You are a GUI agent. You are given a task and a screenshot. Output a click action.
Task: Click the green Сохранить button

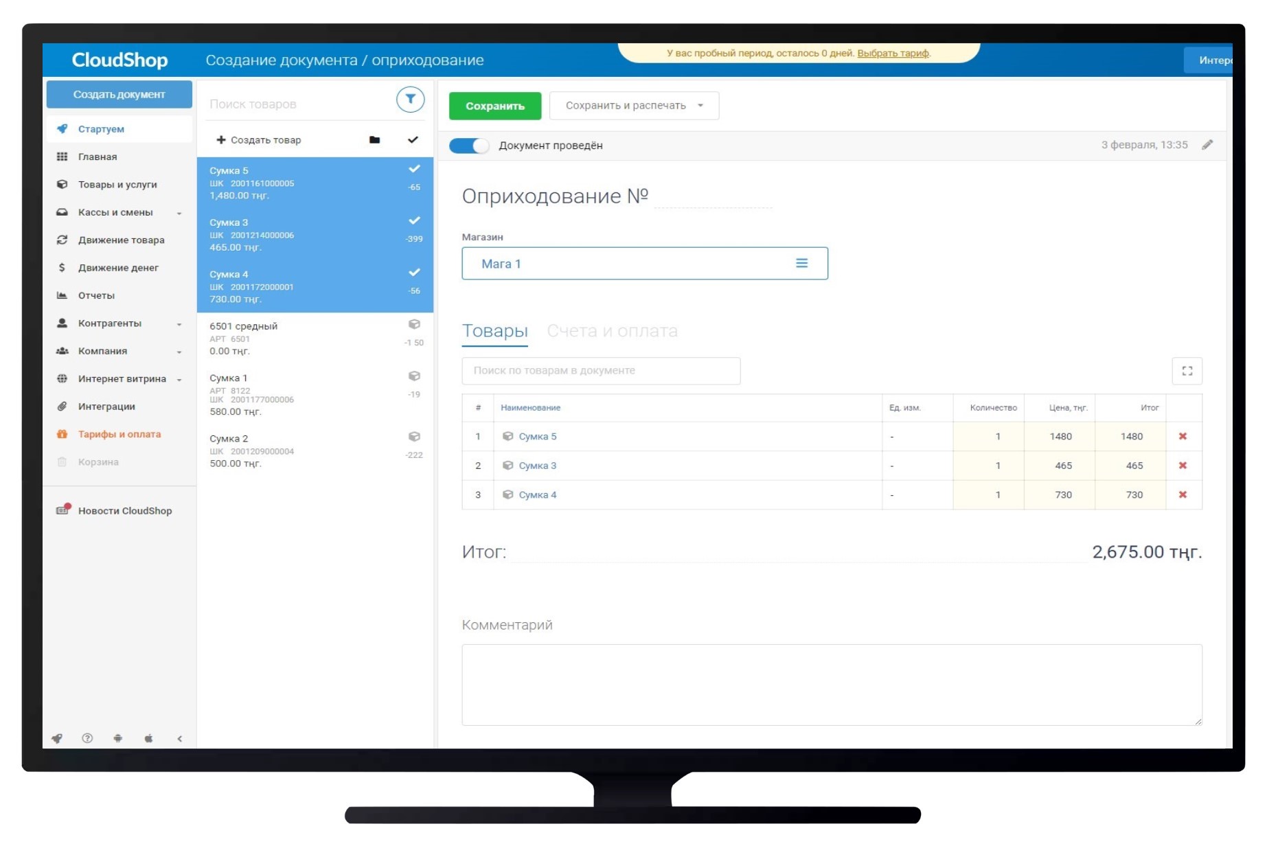(495, 106)
